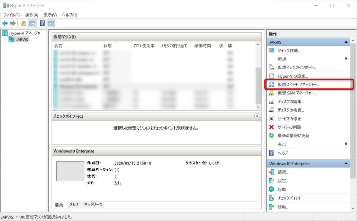Click the red X サーバーの削除 icon
357x221 pixels.
[x=271, y=127]
